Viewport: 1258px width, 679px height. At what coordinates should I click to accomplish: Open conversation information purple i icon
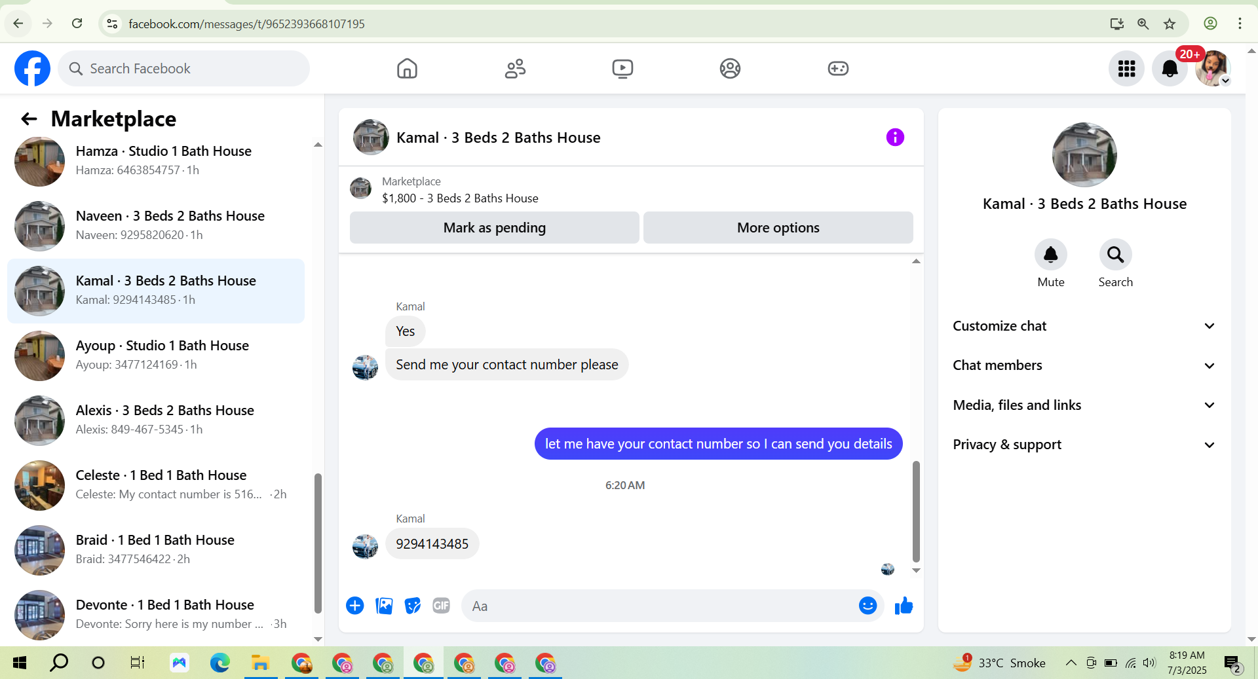895,137
